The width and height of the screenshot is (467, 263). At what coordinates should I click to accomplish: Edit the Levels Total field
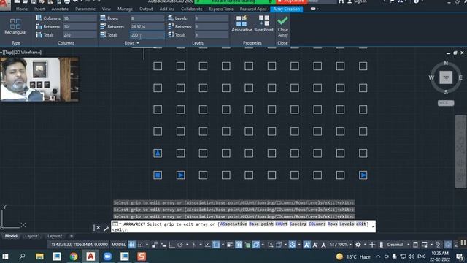(x=212, y=35)
